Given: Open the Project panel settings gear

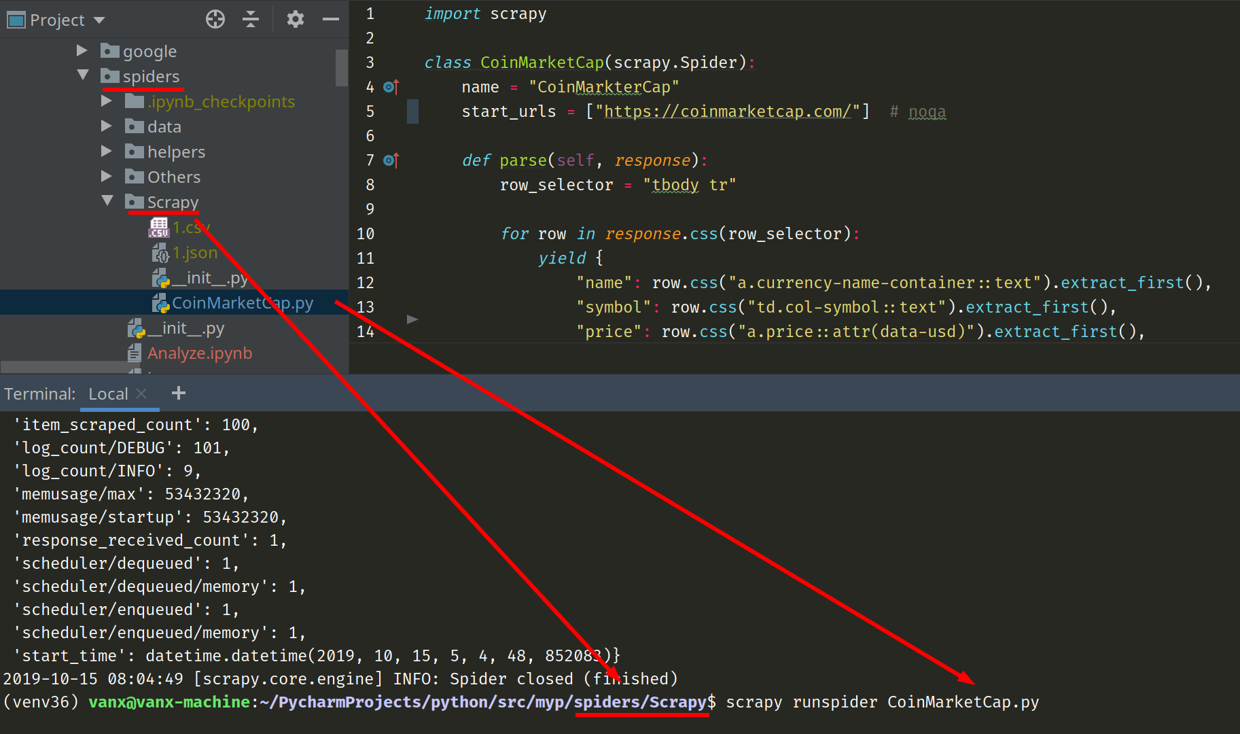Looking at the screenshot, I should click(x=295, y=19).
